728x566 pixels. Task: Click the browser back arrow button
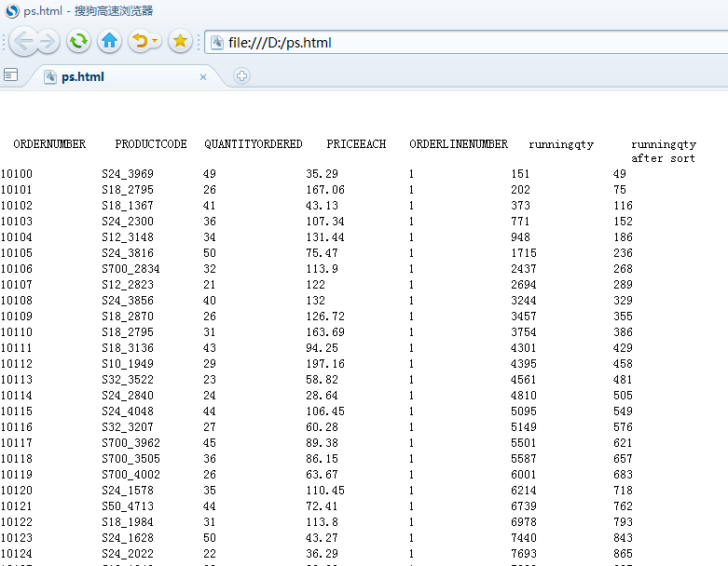[x=23, y=42]
